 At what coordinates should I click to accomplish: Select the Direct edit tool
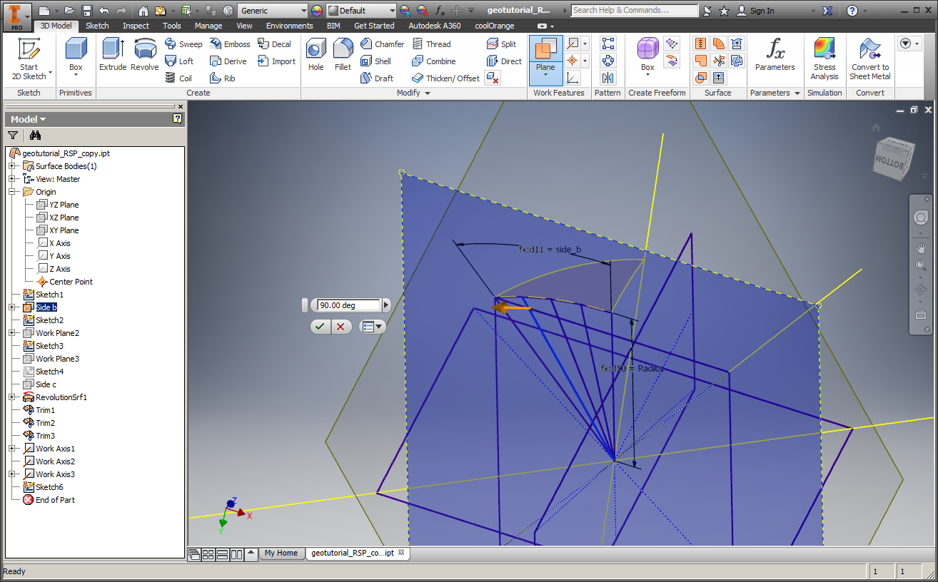[x=504, y=61]
